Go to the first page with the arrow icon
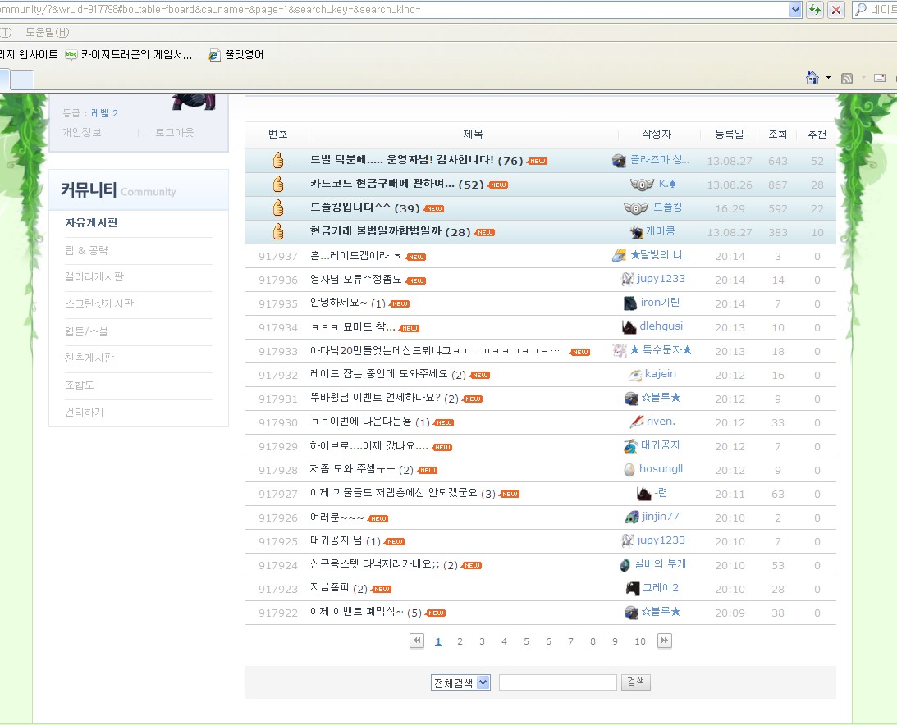This screenshot has height=725, width=897. pos(417,641)
